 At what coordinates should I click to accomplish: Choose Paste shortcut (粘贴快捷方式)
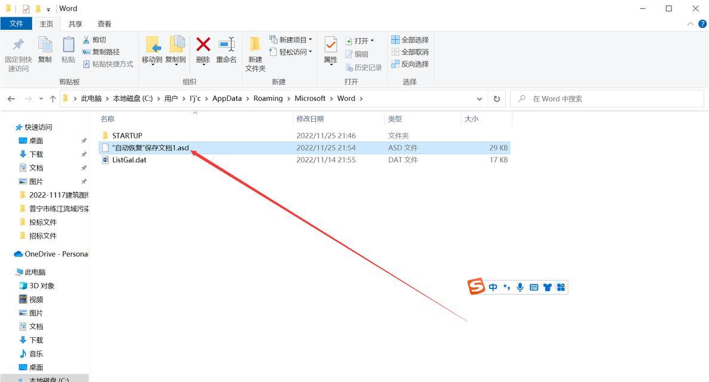pos(108,64)
